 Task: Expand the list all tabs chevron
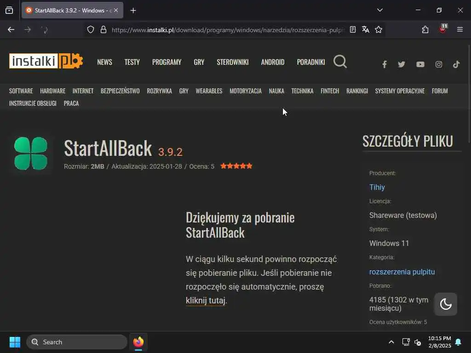379,10
